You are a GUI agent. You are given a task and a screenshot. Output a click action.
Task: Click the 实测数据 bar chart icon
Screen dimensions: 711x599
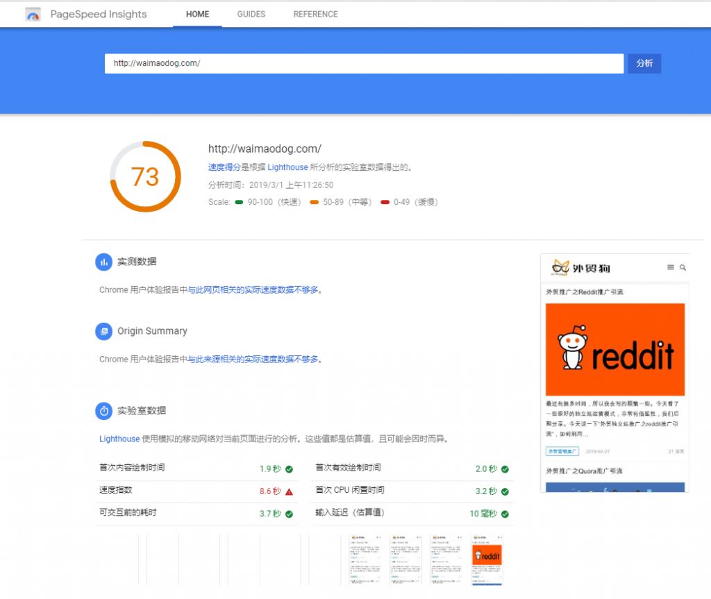[104, 262]
